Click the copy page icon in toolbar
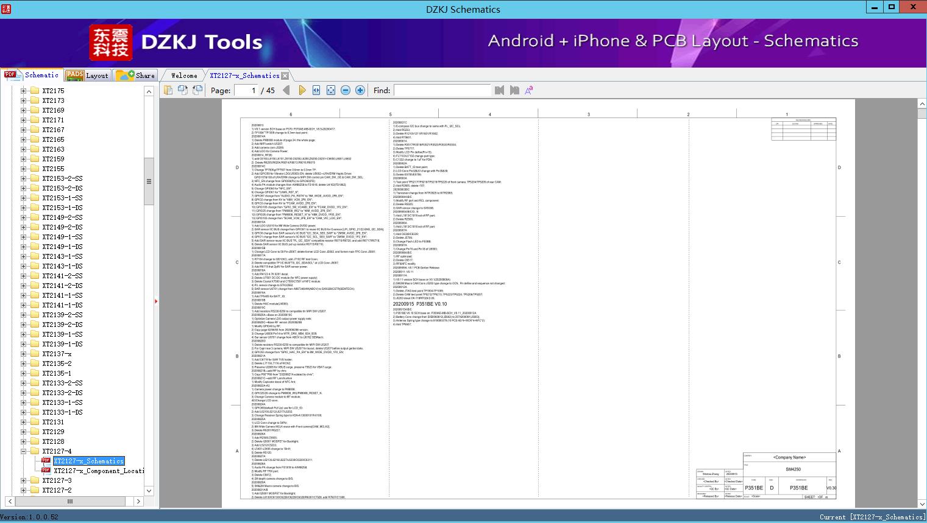Viewport: 927px width, 523px height. pos(168,90)
